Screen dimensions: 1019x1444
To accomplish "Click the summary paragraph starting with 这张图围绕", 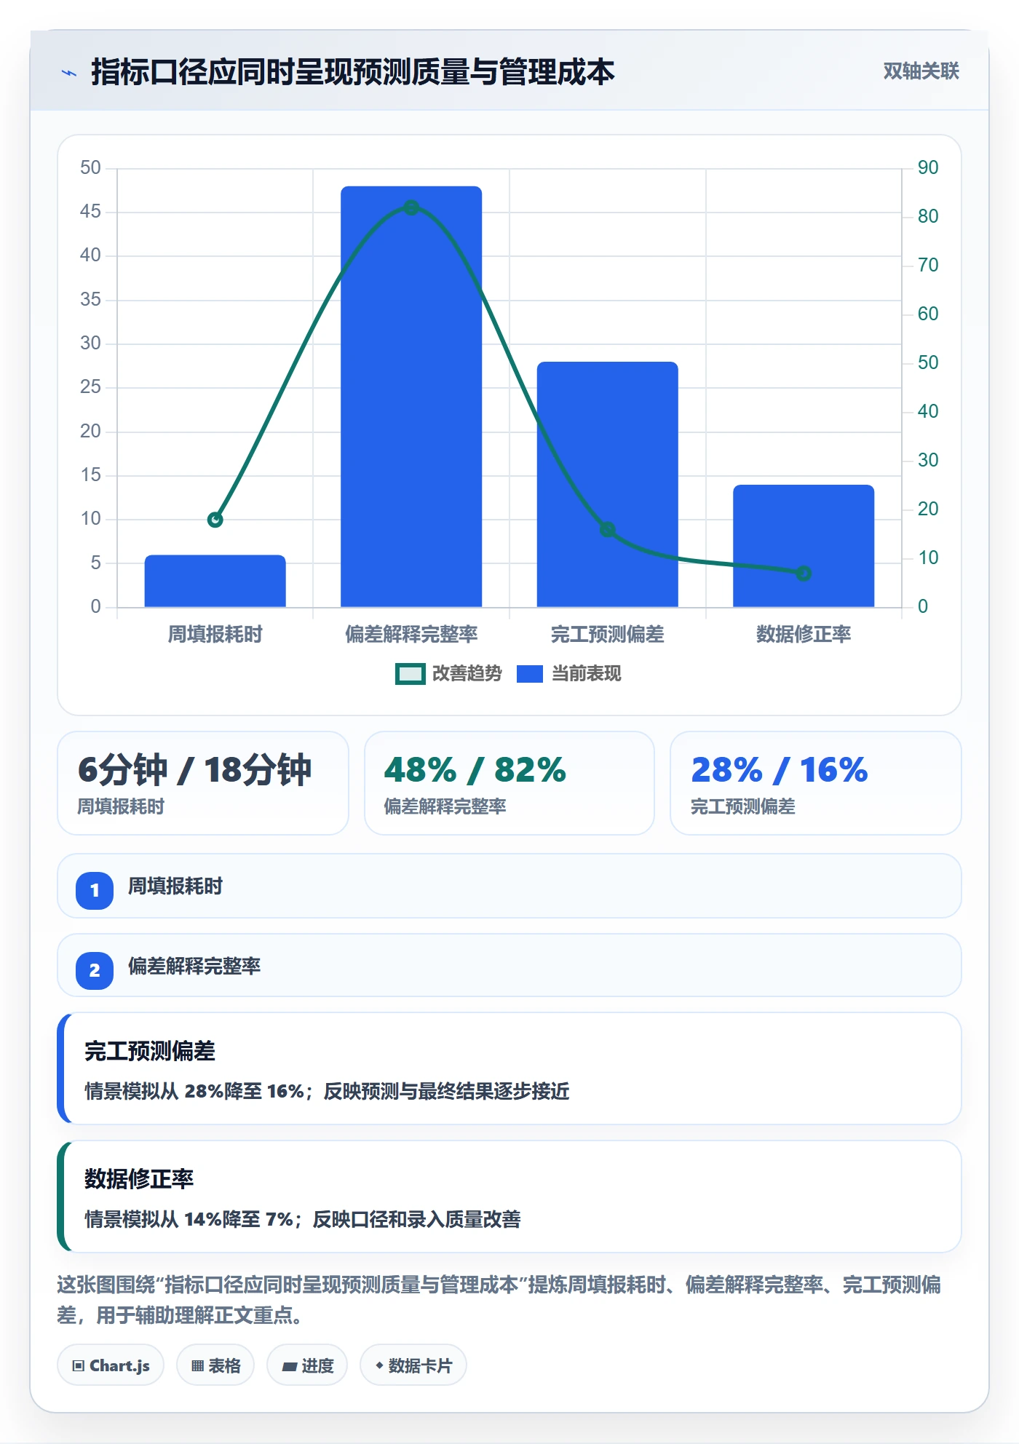I will (x=499, y=1300).
